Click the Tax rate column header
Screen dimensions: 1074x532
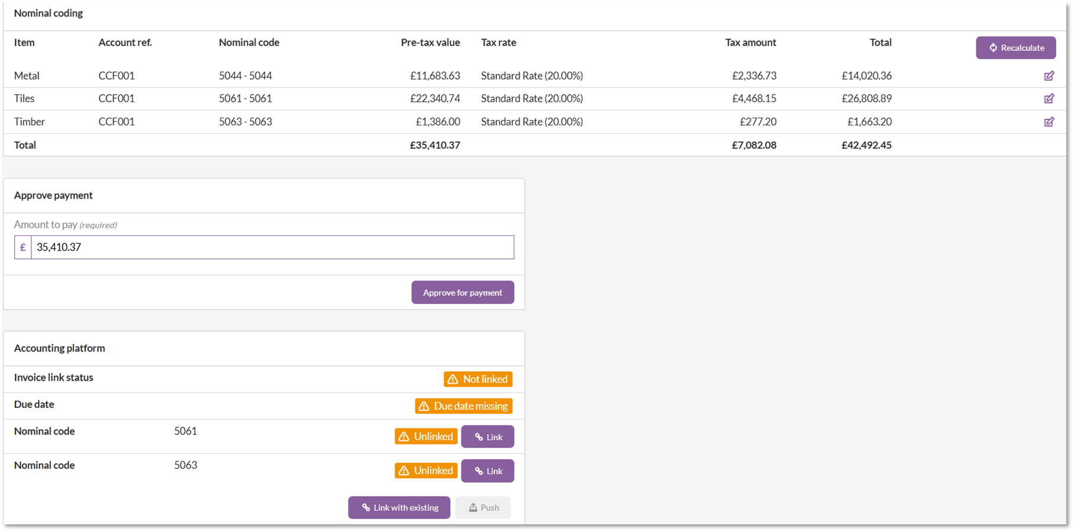tap(499, 43)
